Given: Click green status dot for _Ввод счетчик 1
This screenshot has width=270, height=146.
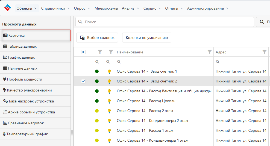Looking at the screenshot, I should pyautogui.click(x=97, y=71).
